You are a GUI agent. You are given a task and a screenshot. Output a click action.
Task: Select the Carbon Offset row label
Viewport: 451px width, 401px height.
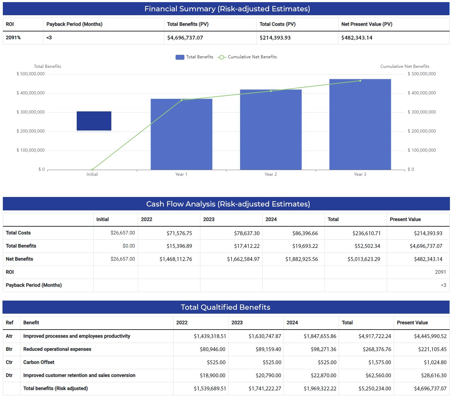(39, 362)
